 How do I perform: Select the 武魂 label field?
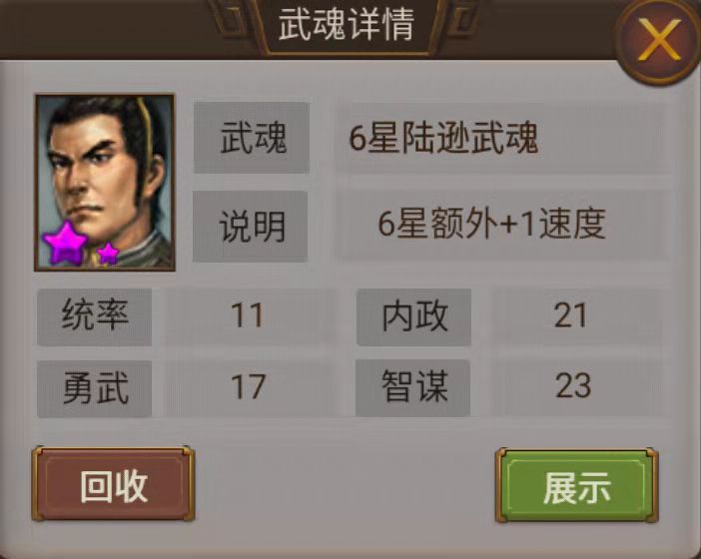tap(252, 137)
